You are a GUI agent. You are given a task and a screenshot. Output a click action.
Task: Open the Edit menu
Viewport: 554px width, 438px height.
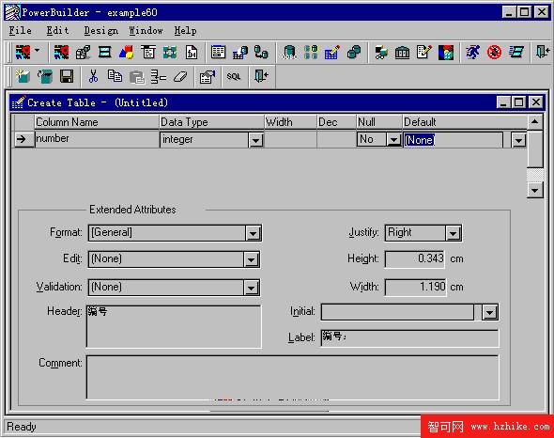(57, 31)
